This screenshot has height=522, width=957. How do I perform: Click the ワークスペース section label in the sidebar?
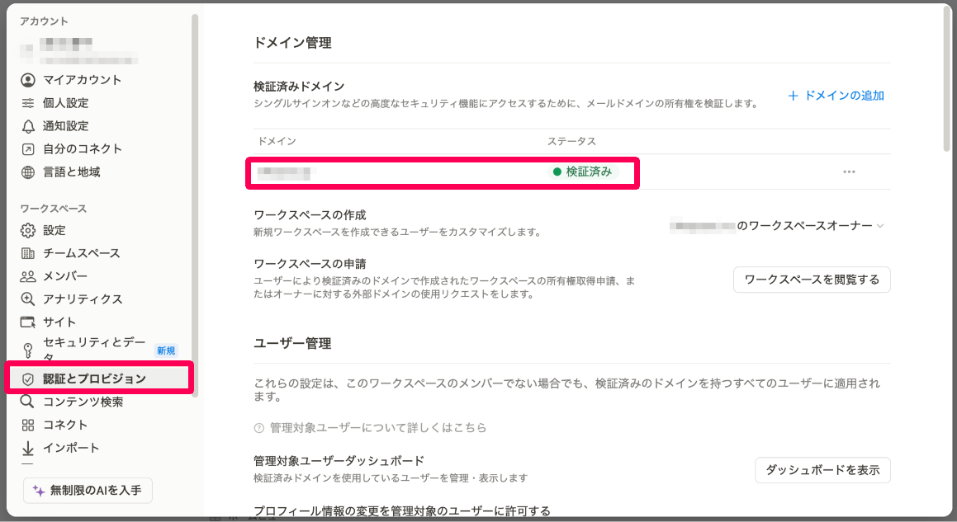click(x=53, y=209)
